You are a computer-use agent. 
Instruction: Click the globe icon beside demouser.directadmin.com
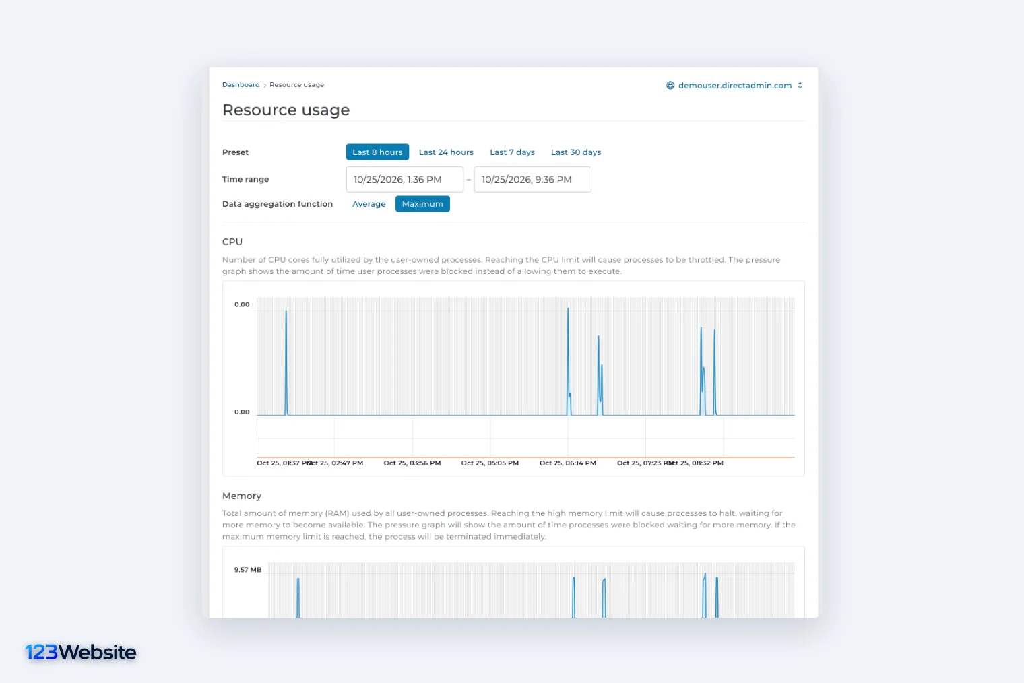[670, 86]
